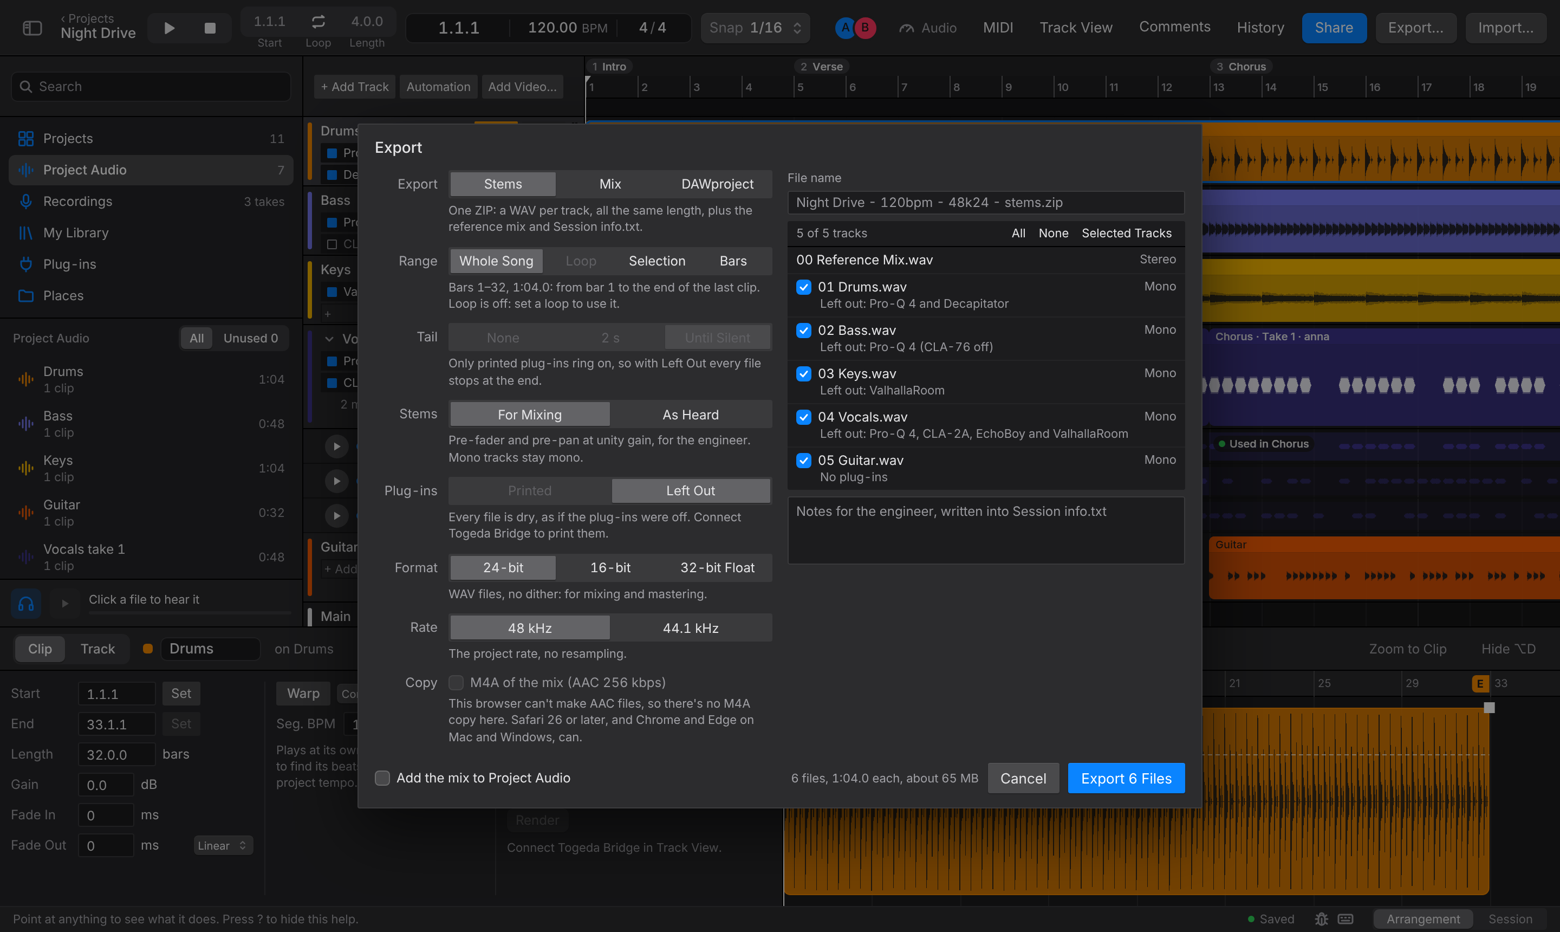Switch export type to DAWproject
Viewport: 1560px width, 932px height.
click(718, 184)
